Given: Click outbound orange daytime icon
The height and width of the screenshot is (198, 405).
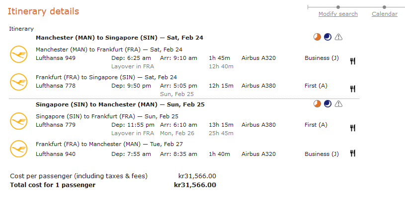Looking at the screenshot, I should tap(317, 37).
